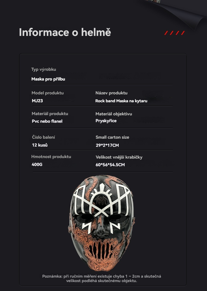
Task: Select the 'Typ výrobku' label
Action: [x=43, y=69]
